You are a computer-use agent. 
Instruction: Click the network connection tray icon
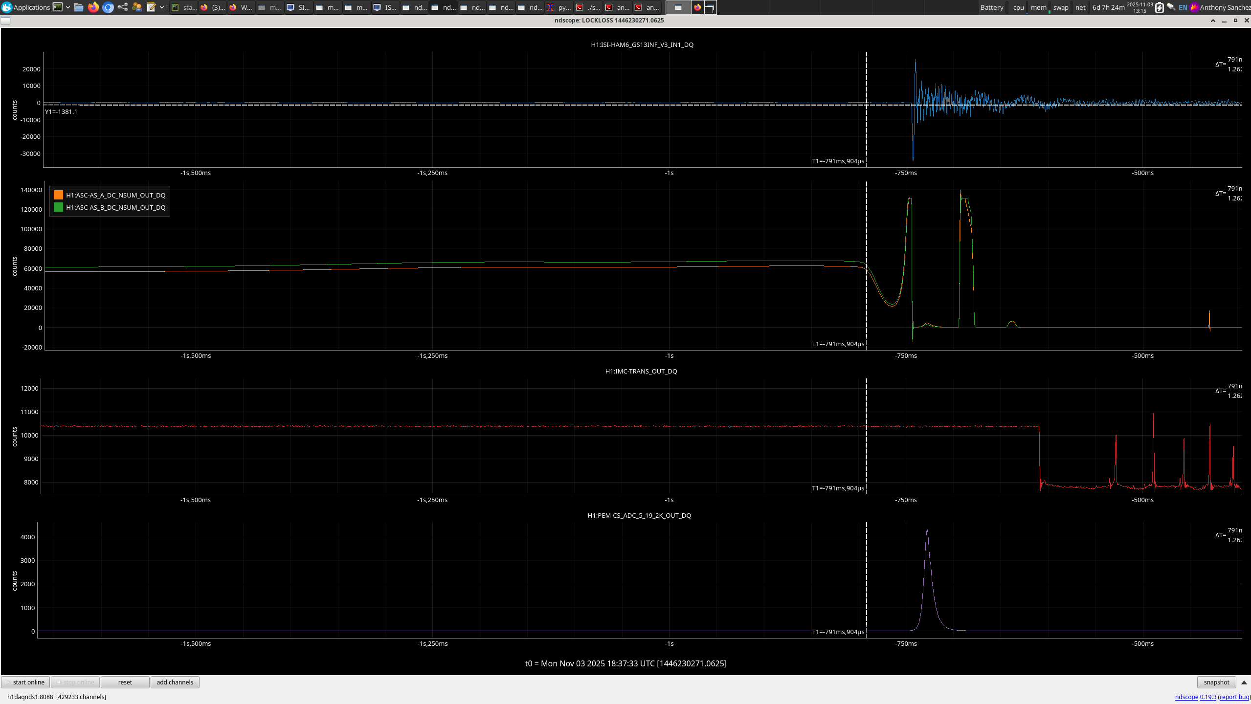click(x=1171, y=7)
